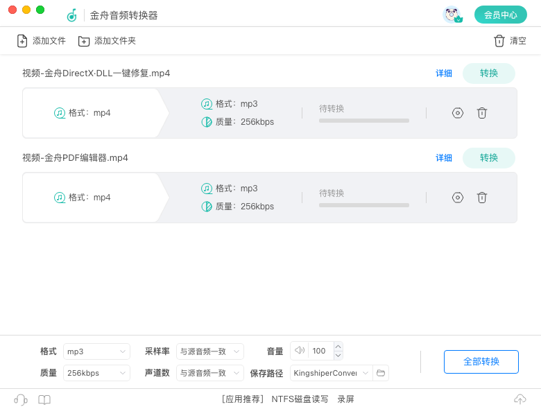The height and width of the screenshot is (409, 541).
Task: Click the 清空 trash can icon
Action: 499,41
